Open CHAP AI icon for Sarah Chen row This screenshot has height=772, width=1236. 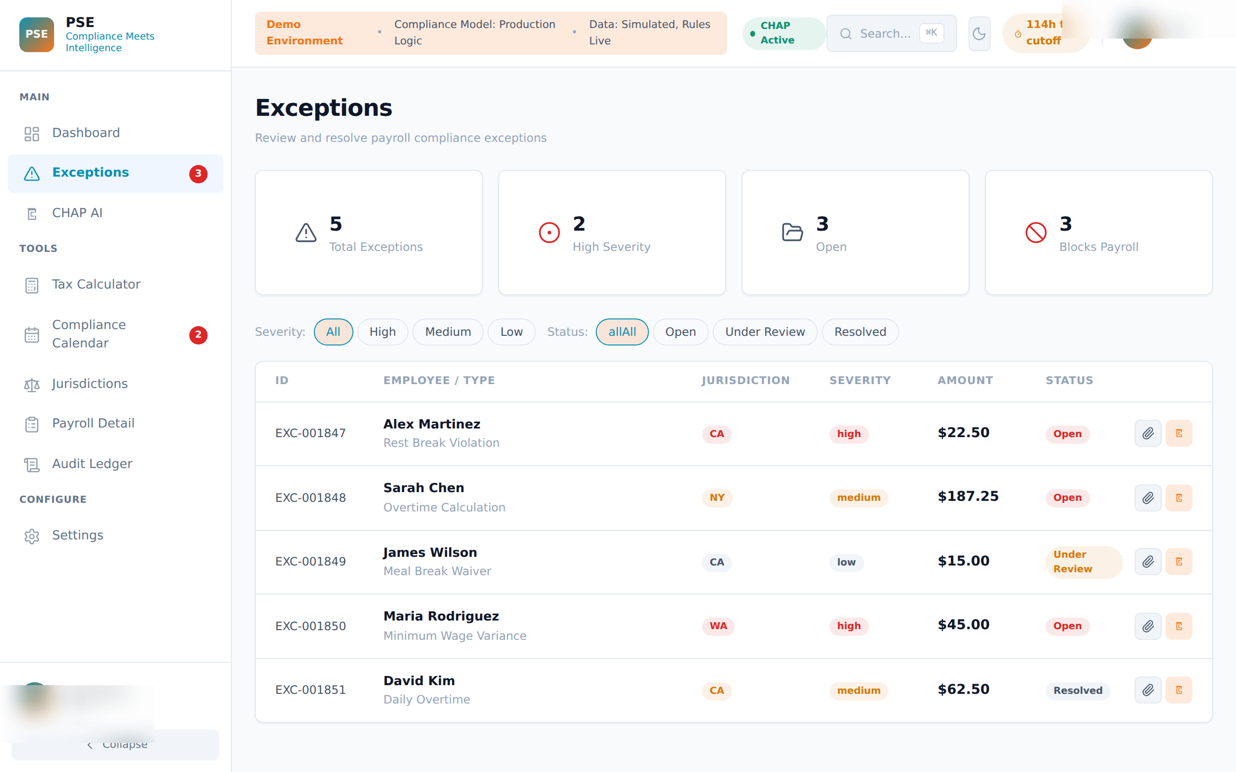[1179, 498]
